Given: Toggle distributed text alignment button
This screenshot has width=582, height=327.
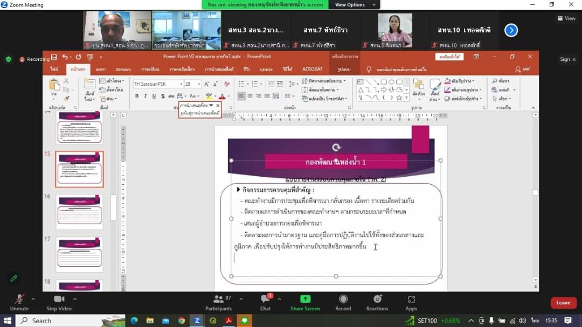Looking at the screenshot, I should 276,96.
